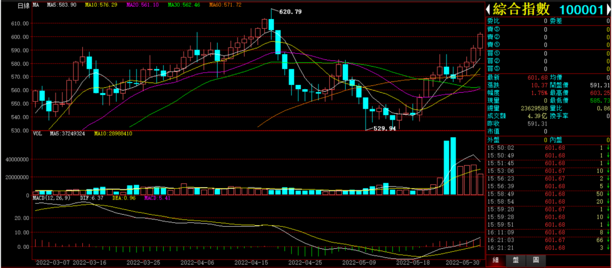Viewport: 612px width, 268px height.
Task: Click the 2022-05-30 date label
Action: [462, 262]
